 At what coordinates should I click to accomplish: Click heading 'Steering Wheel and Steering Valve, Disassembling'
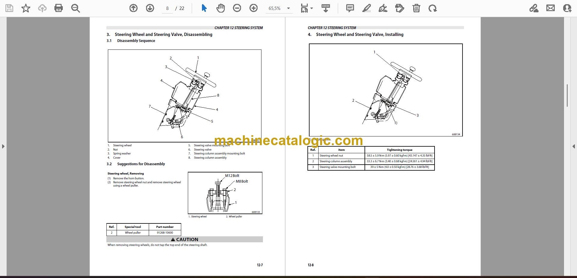pos(163,34)
